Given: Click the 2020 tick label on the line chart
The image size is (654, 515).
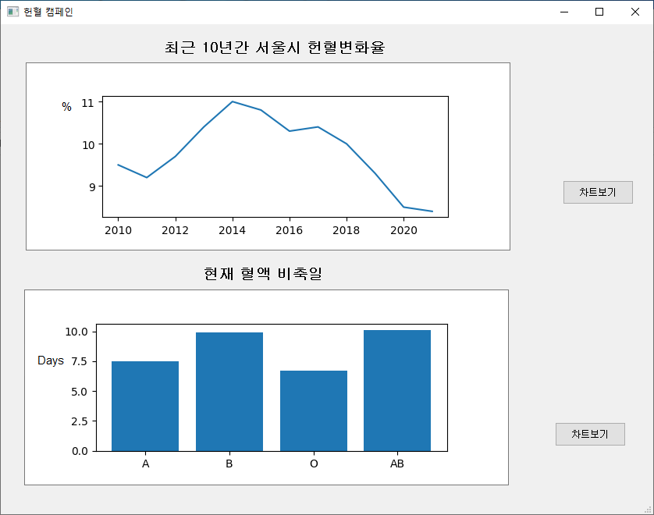Looking at the screenshot, I should [404, 229].
